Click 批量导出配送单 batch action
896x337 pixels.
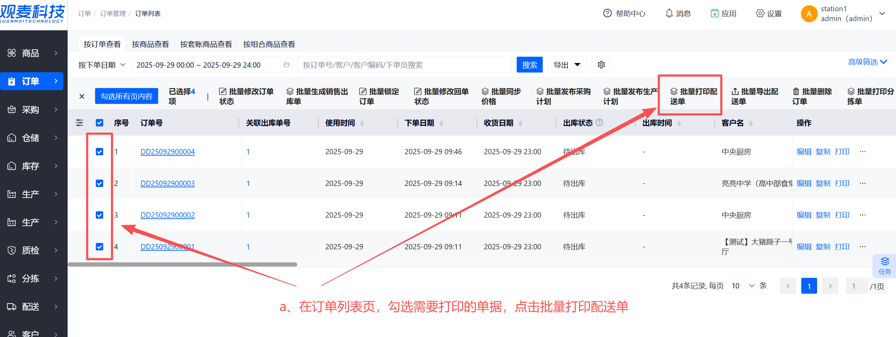tap(755, 96)
